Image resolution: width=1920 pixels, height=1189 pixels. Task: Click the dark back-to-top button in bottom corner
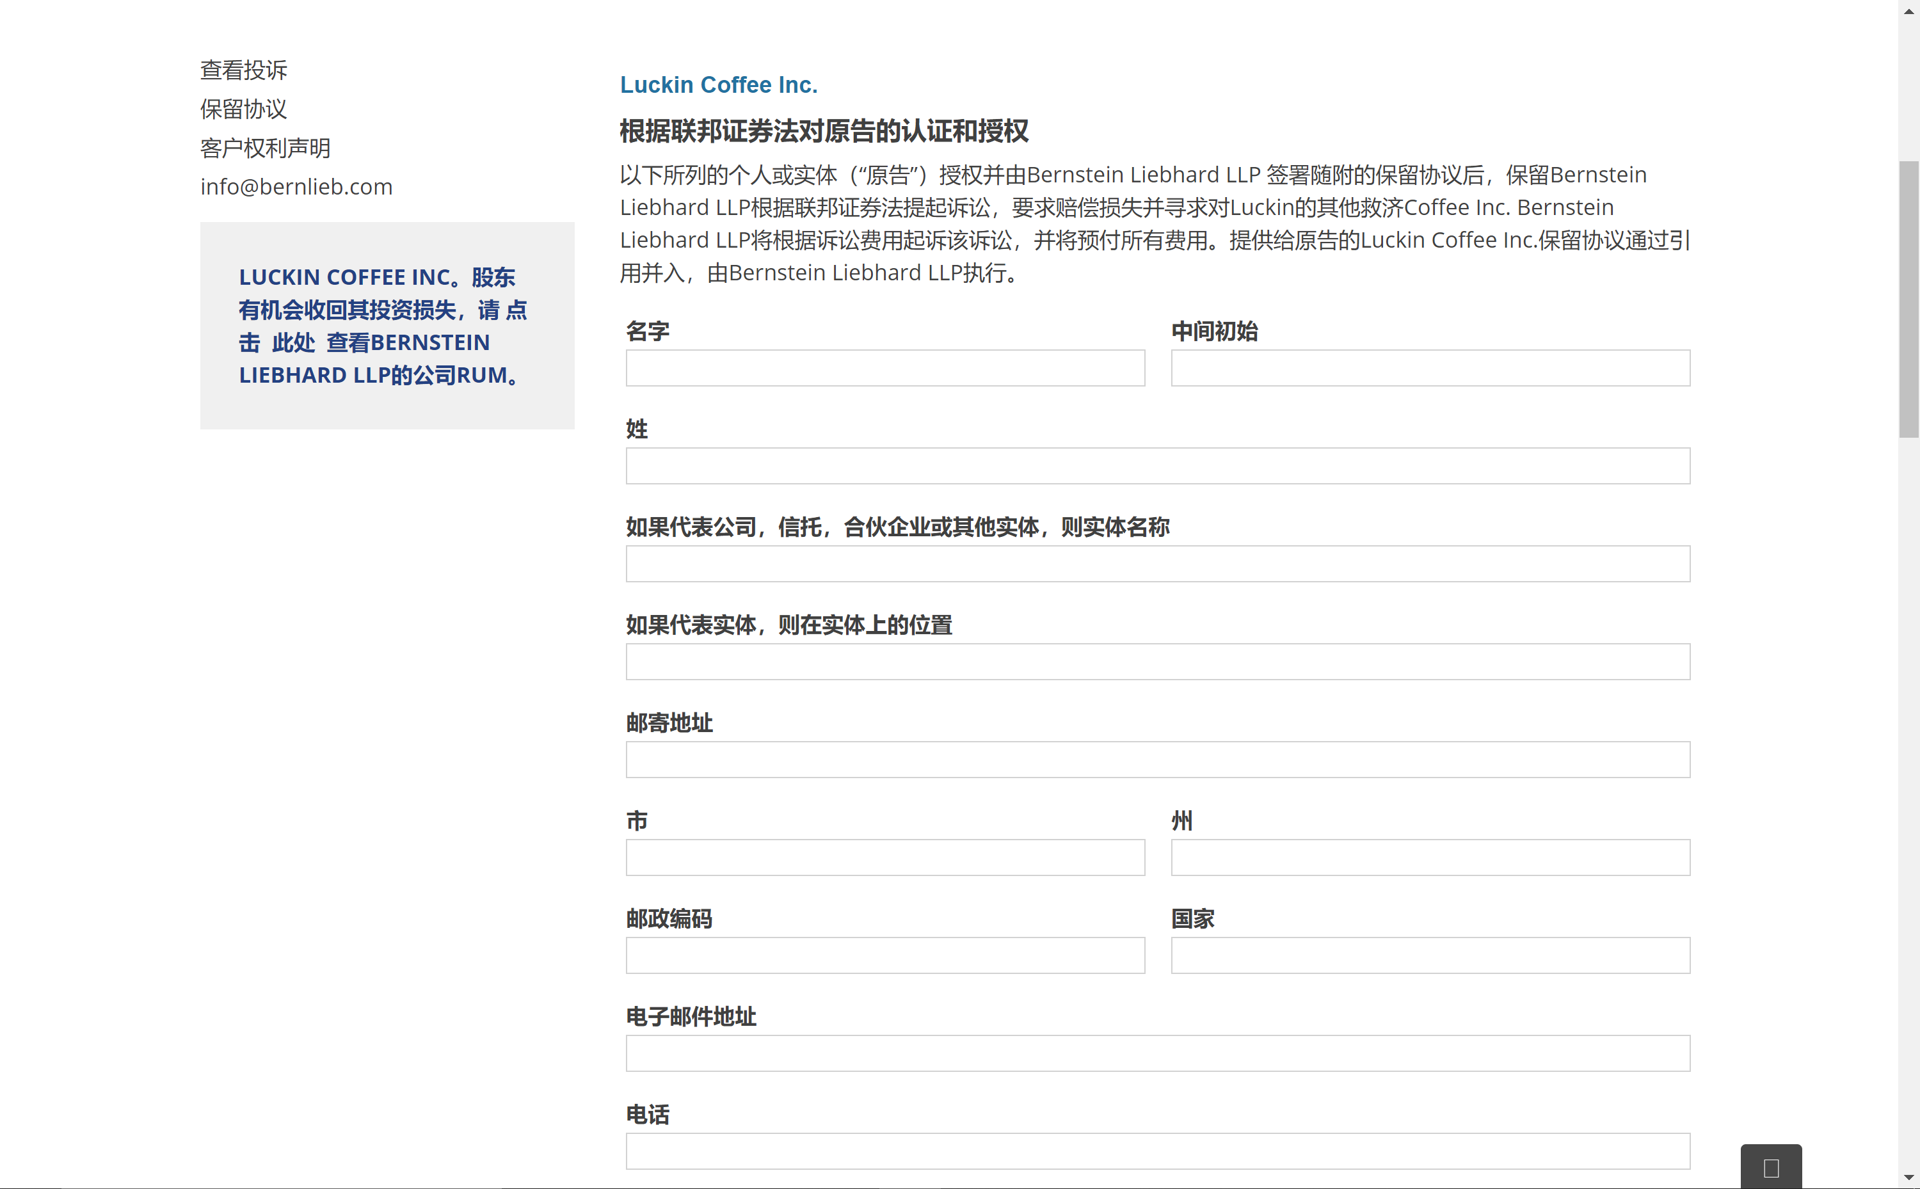(1771, 1167)
